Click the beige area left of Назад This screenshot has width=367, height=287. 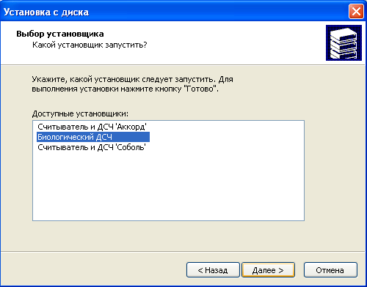pos(93,270)
